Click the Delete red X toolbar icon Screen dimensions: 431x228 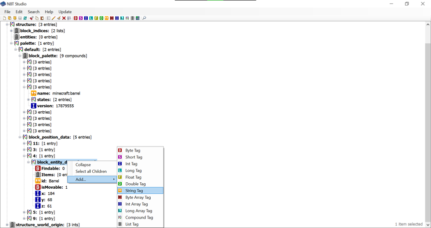click(64, 18)
